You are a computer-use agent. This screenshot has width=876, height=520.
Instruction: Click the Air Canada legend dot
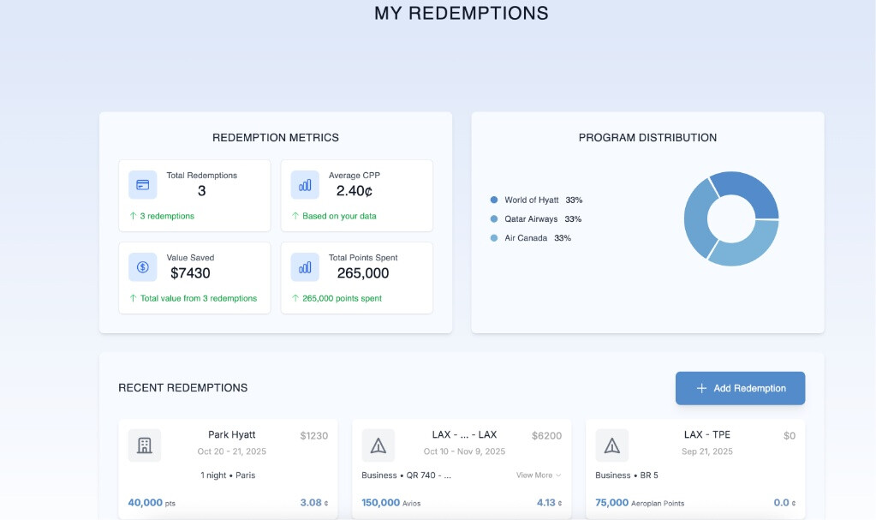(x=494, y=238)
